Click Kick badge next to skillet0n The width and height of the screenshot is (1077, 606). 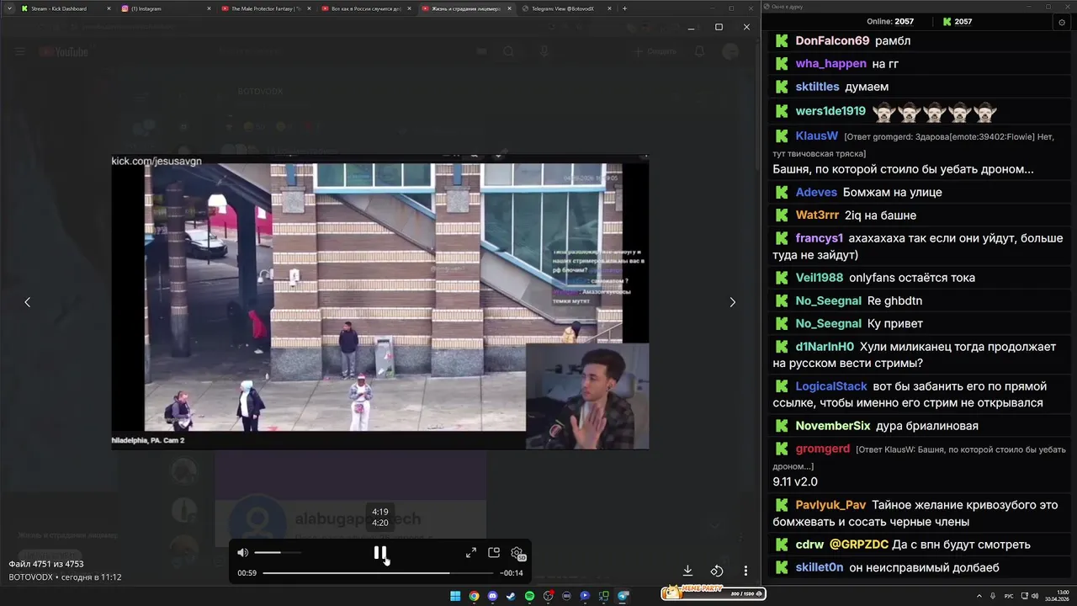pyautogui.click(x=782, y=567)
